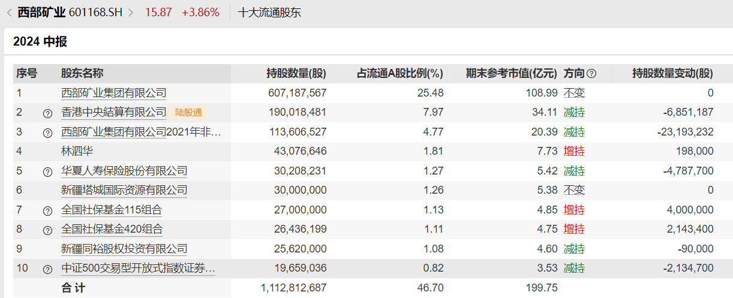The height and width of the screenshot is (298, 733).
Task: Click the 持股数量(股) column header
Action: (296, 74)
